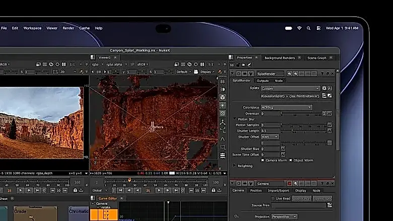Click the Scene Time Offset input field

270,155
